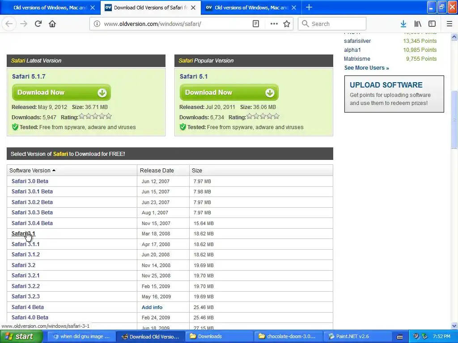Click Add info for Safari 4 Beta

152,307
